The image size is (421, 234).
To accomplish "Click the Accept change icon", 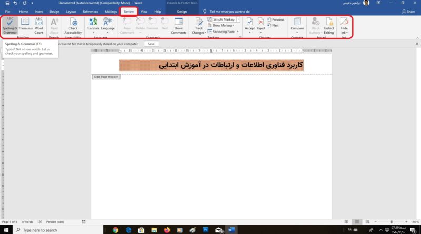I will click(249, 25).
